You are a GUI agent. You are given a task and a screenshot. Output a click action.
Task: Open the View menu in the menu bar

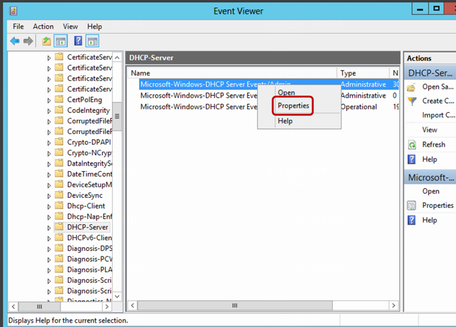point(70,26)
